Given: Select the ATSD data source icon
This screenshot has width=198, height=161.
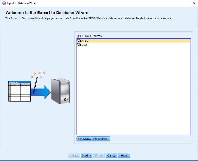Looking at the screenshot, I should click(x=79, y=41).
